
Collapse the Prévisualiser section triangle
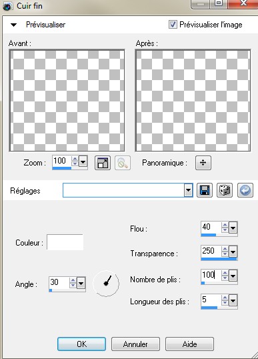click(14, 25)
